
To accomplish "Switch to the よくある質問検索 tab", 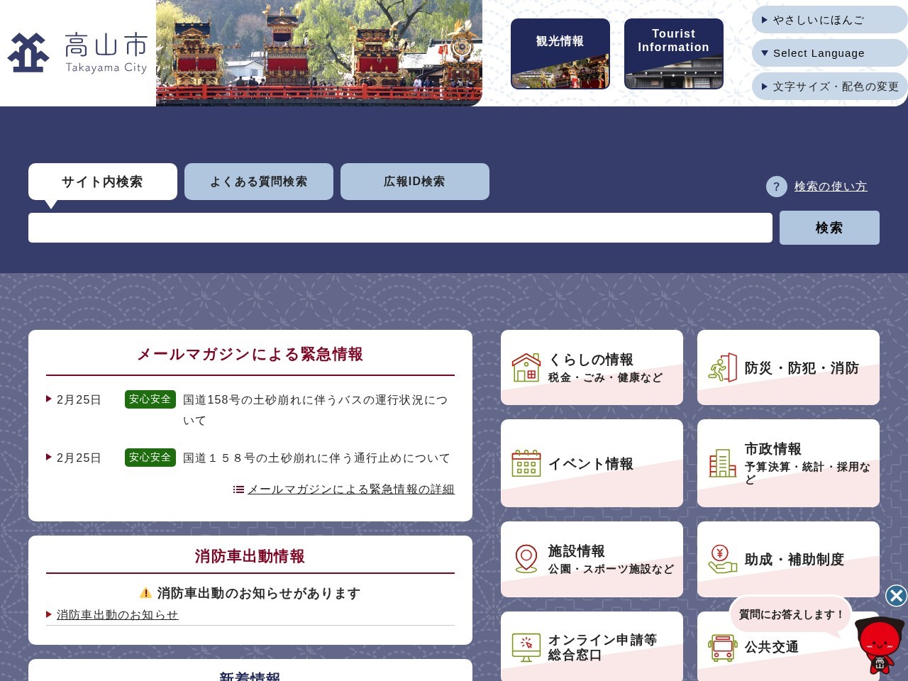I will click(x=258, y=182).
